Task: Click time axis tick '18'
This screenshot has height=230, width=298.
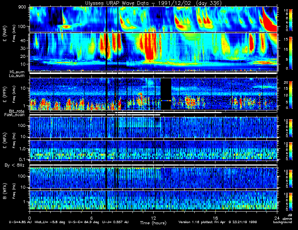Action: pyautogui.click(x=215, y=218)
